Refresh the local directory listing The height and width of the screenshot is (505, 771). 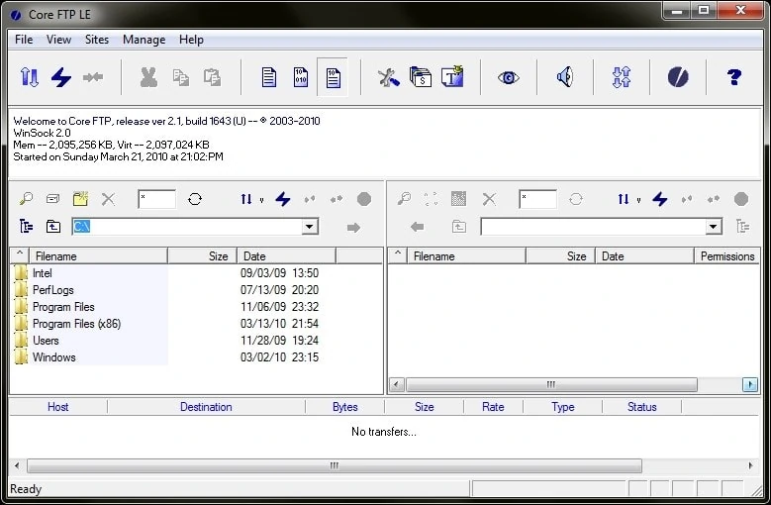[195, 199]
